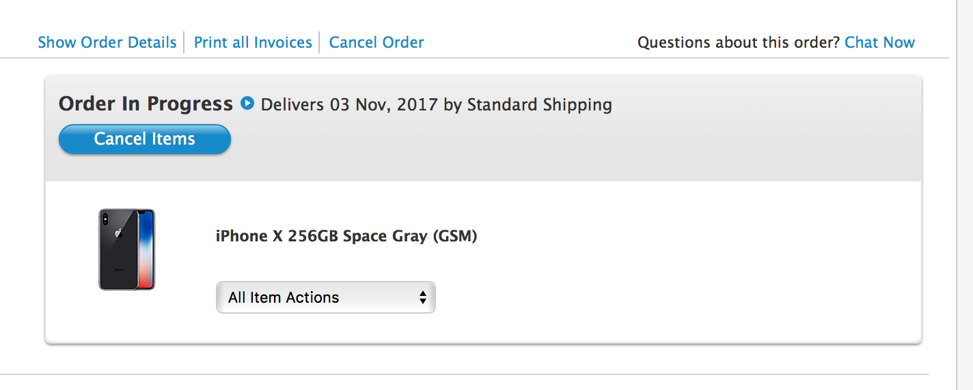The image size is (973, 390).
Task: Click the (GSM) text in product name
Action: pyautogui.click(x=454, y=237)
